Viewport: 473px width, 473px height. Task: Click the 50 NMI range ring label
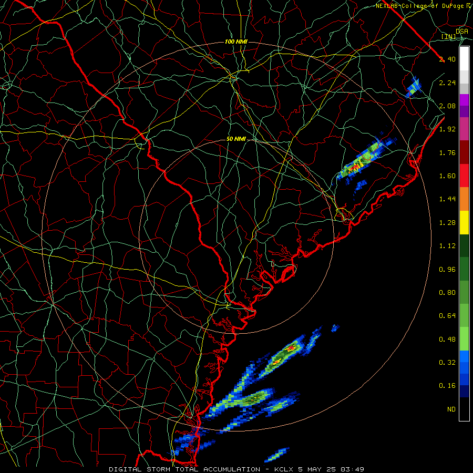click(236, 139)
